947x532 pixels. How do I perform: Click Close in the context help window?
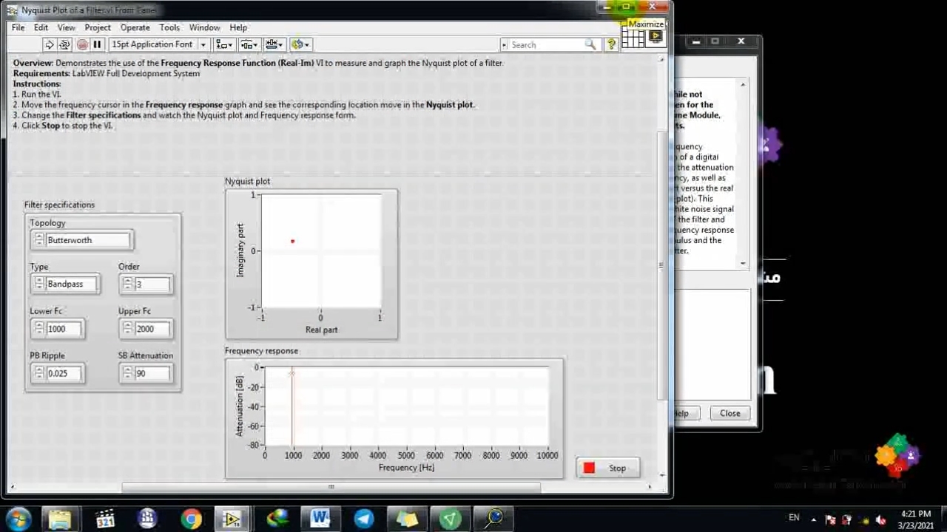coord(729,413)
